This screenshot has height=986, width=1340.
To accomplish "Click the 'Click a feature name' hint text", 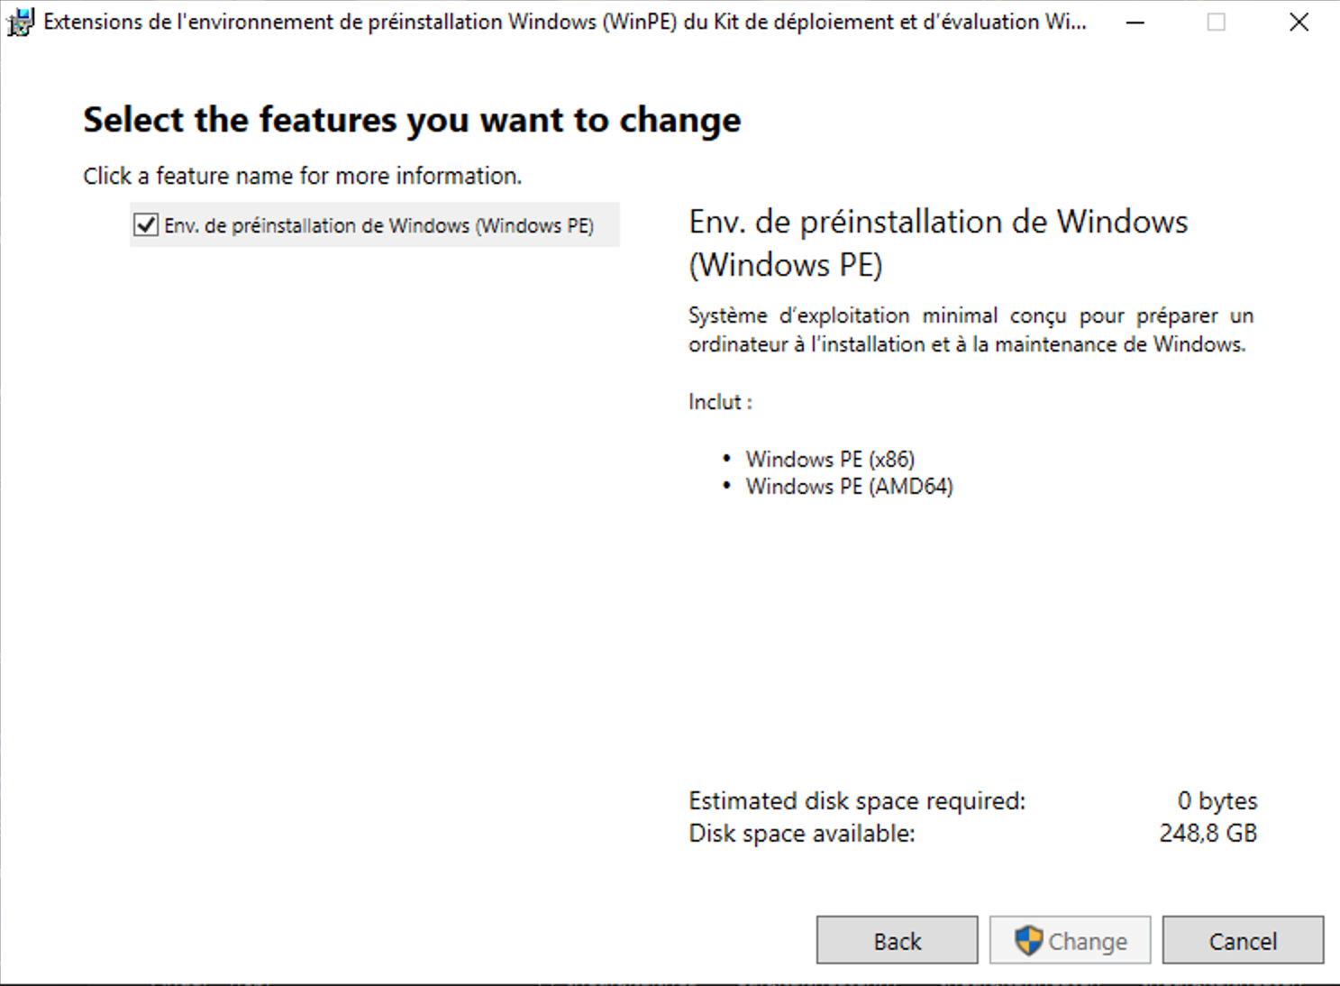I will [x=302, y=176].
